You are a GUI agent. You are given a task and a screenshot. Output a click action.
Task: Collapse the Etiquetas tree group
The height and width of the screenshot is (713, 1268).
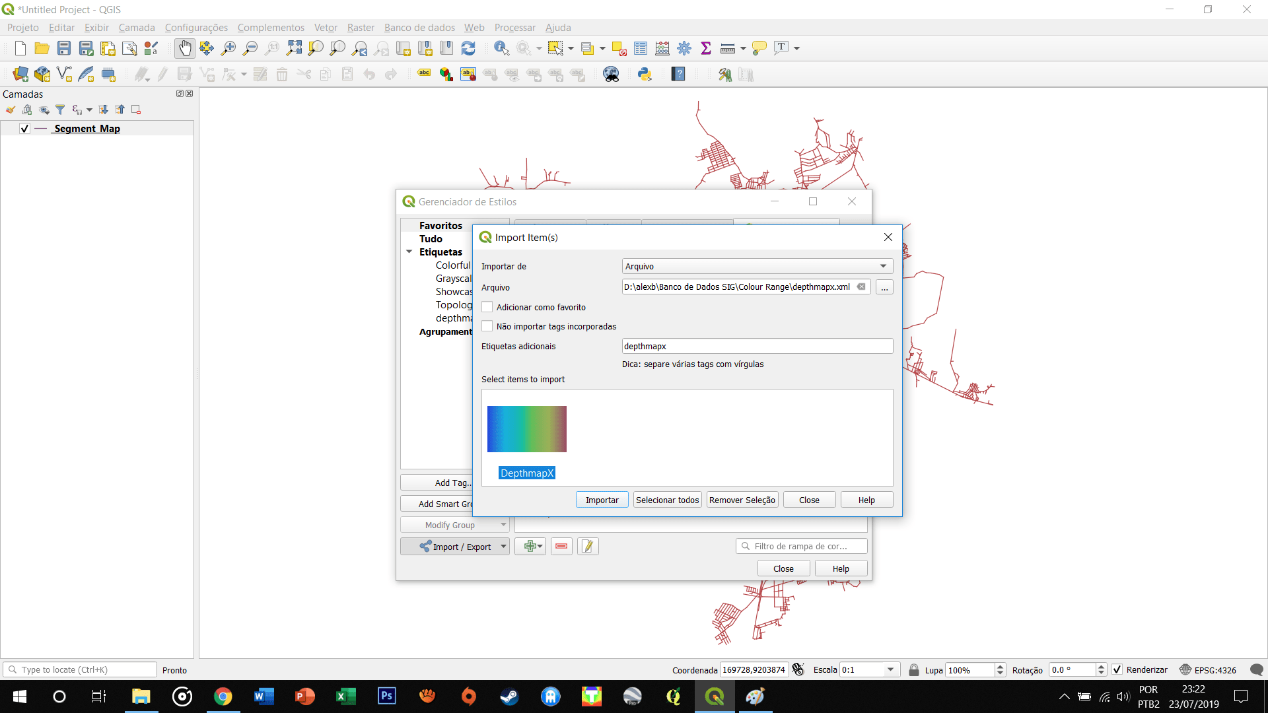408,252
